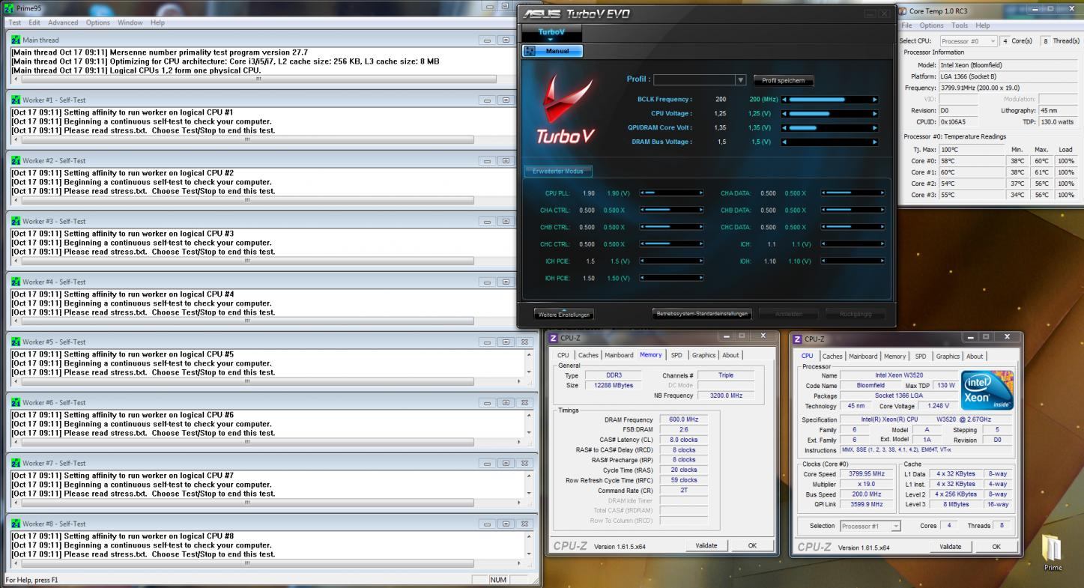The image size is (1084, 588).
Task: Open Core Temp Help menu
Action: tap(982, 25)
